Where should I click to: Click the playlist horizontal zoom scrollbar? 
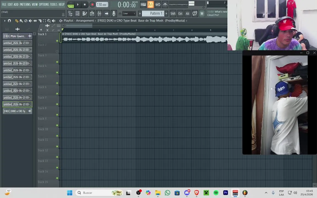coord(79,26)
